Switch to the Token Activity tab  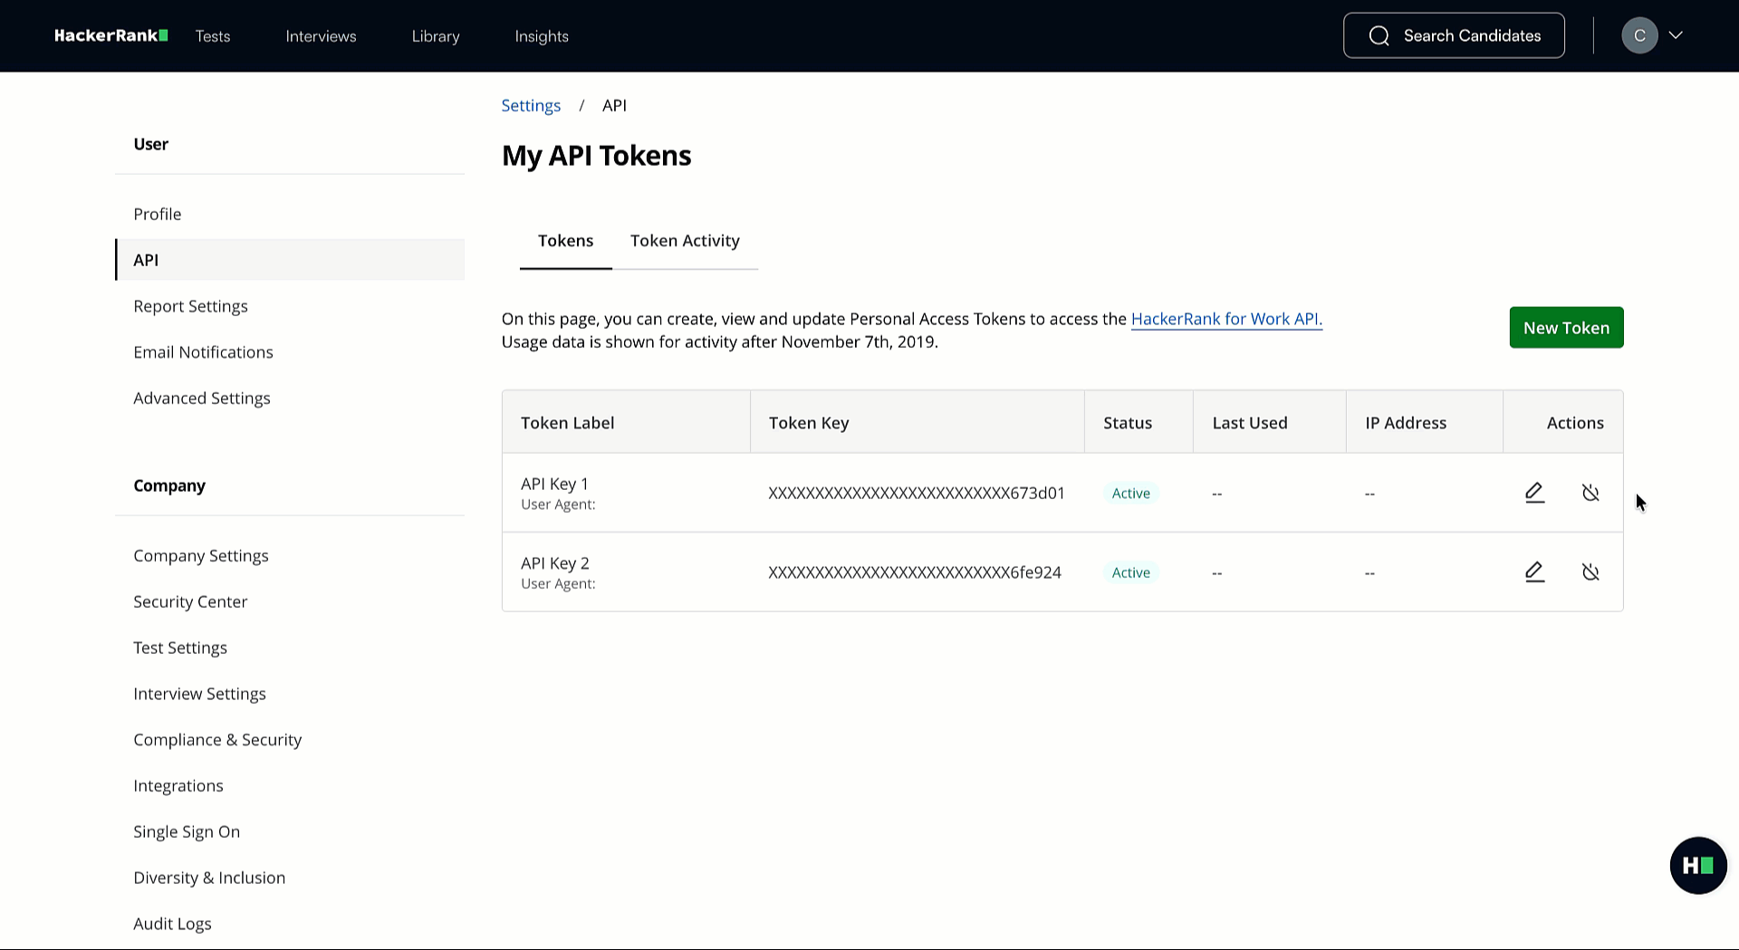point(685,241)
